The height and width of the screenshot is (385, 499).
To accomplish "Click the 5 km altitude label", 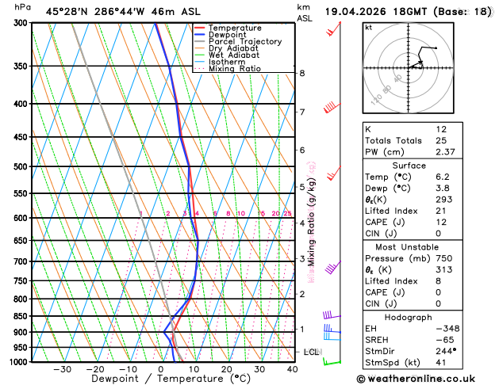I will pos(302,187).
